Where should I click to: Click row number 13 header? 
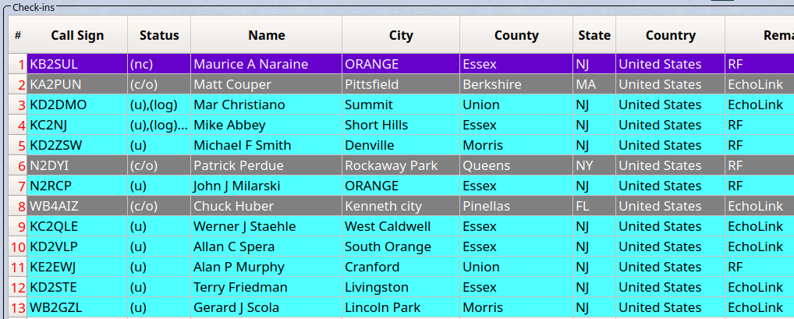tap(18, 307)
